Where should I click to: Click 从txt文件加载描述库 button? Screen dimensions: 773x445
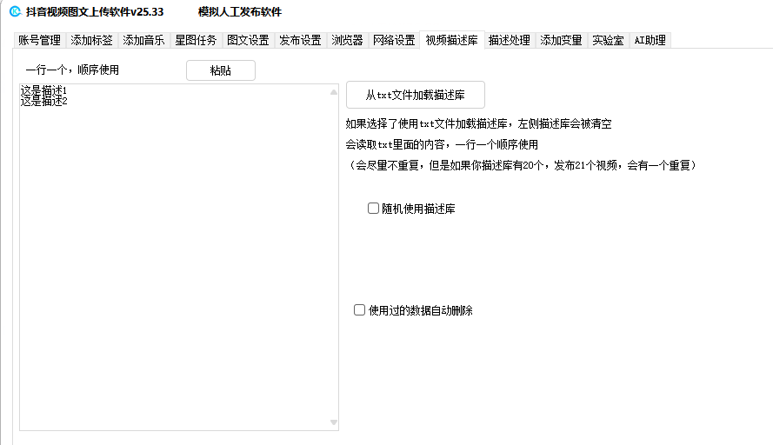click(x=415, y=95)
